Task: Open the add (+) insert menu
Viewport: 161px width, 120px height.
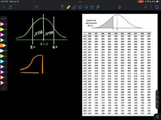Action: (x=146, y=7)
